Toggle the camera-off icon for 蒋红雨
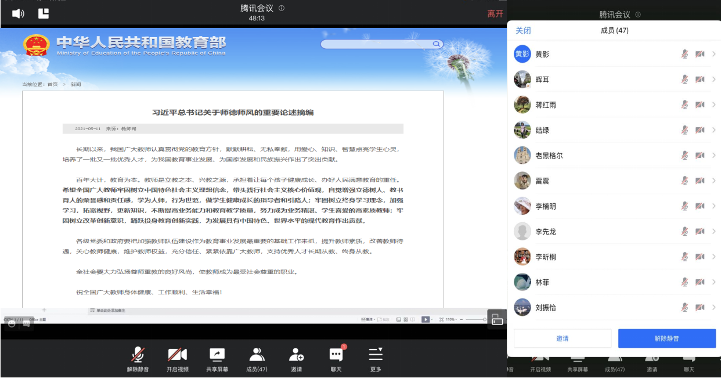This screenshot has height=378, width=721. coord(700,105)
